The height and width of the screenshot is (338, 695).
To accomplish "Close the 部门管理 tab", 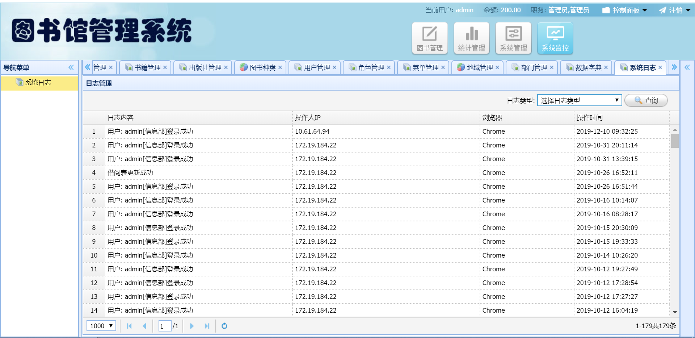I will (552, 67).
